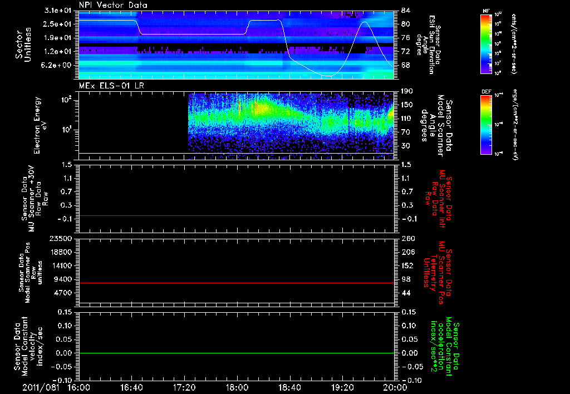The image size is (570, 394).
Task: Click the '19:20' time tick label
Action: [x=342, y=387]
